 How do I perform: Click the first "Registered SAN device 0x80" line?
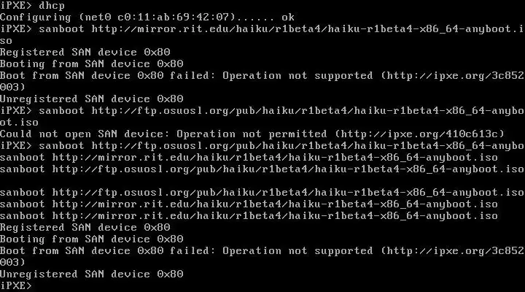coord(85,53)
